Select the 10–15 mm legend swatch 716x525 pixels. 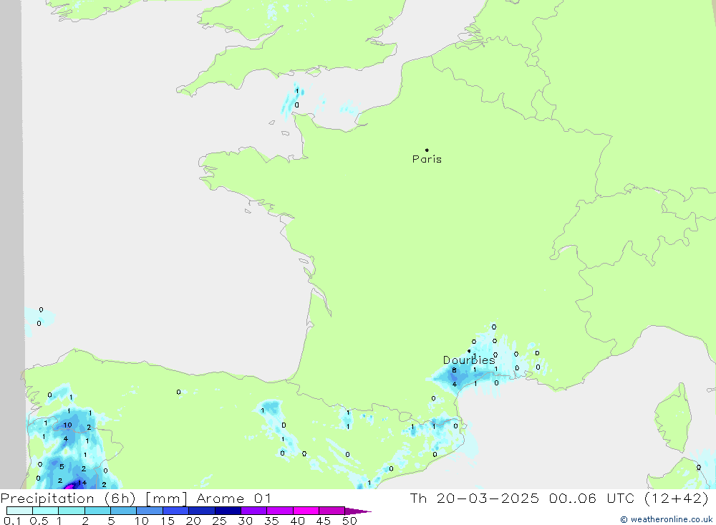(150, 511)
